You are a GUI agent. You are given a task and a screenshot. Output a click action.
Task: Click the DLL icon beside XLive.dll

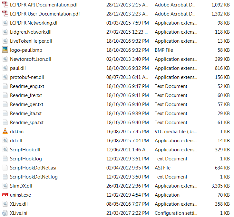[5, 204]
